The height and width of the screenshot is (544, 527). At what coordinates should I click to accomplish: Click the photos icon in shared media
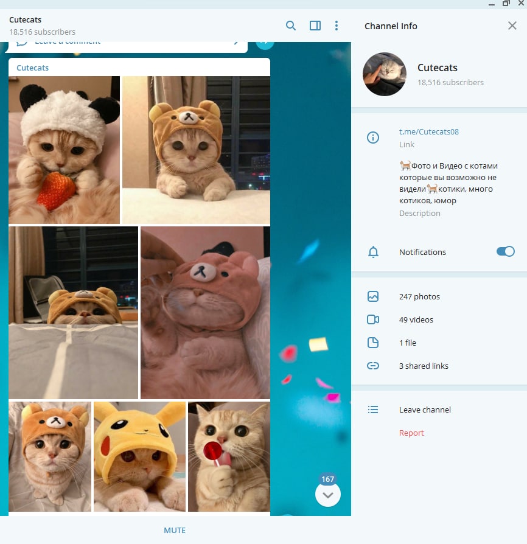(373, 296)
